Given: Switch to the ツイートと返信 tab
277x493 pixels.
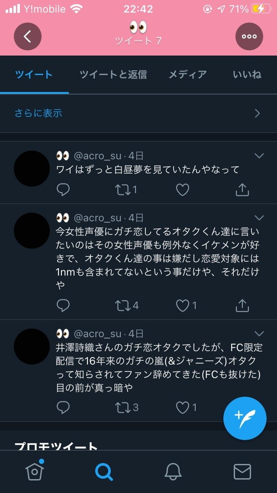Looking at the screenshot, I should [x=113, y=75].
